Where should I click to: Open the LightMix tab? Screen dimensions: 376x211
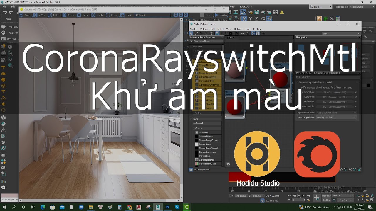(222, 20)
